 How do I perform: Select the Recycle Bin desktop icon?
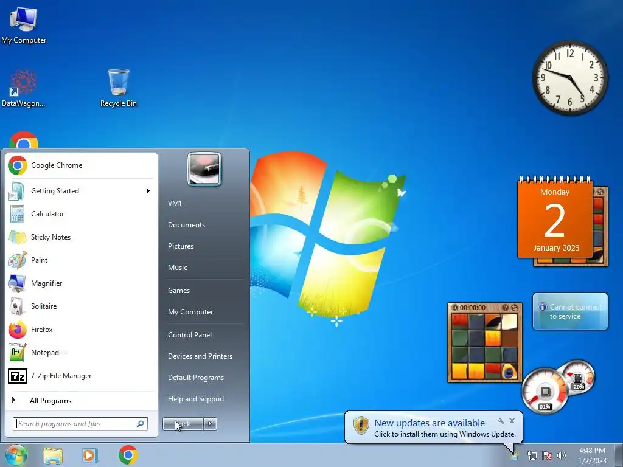click(x=119, y=88)
